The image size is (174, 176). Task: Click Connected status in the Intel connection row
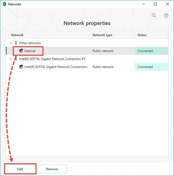pyautogui.click(x=151, y=67)
